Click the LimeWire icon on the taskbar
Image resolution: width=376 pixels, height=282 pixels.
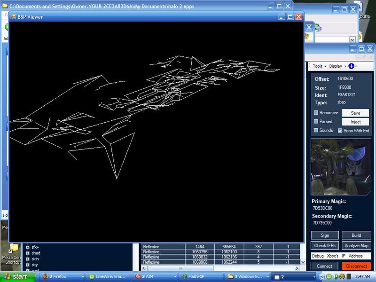pos(92,276)
